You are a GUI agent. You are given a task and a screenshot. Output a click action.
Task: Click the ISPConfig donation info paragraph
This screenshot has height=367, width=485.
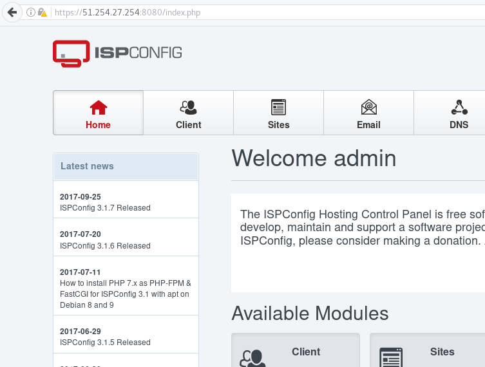click(x=362, y=227)
